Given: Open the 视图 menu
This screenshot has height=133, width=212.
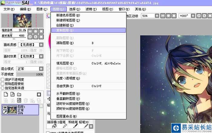Looking at the screenshot, I should [x=108, y=9].
